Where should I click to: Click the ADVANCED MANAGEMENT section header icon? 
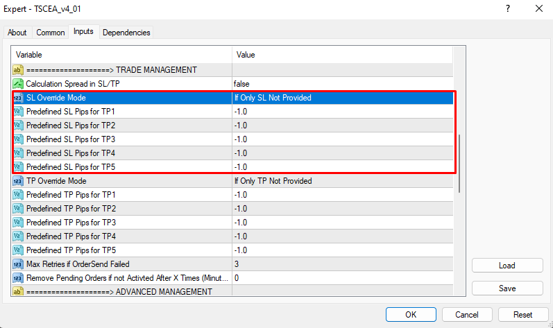(x=19, y=292)
